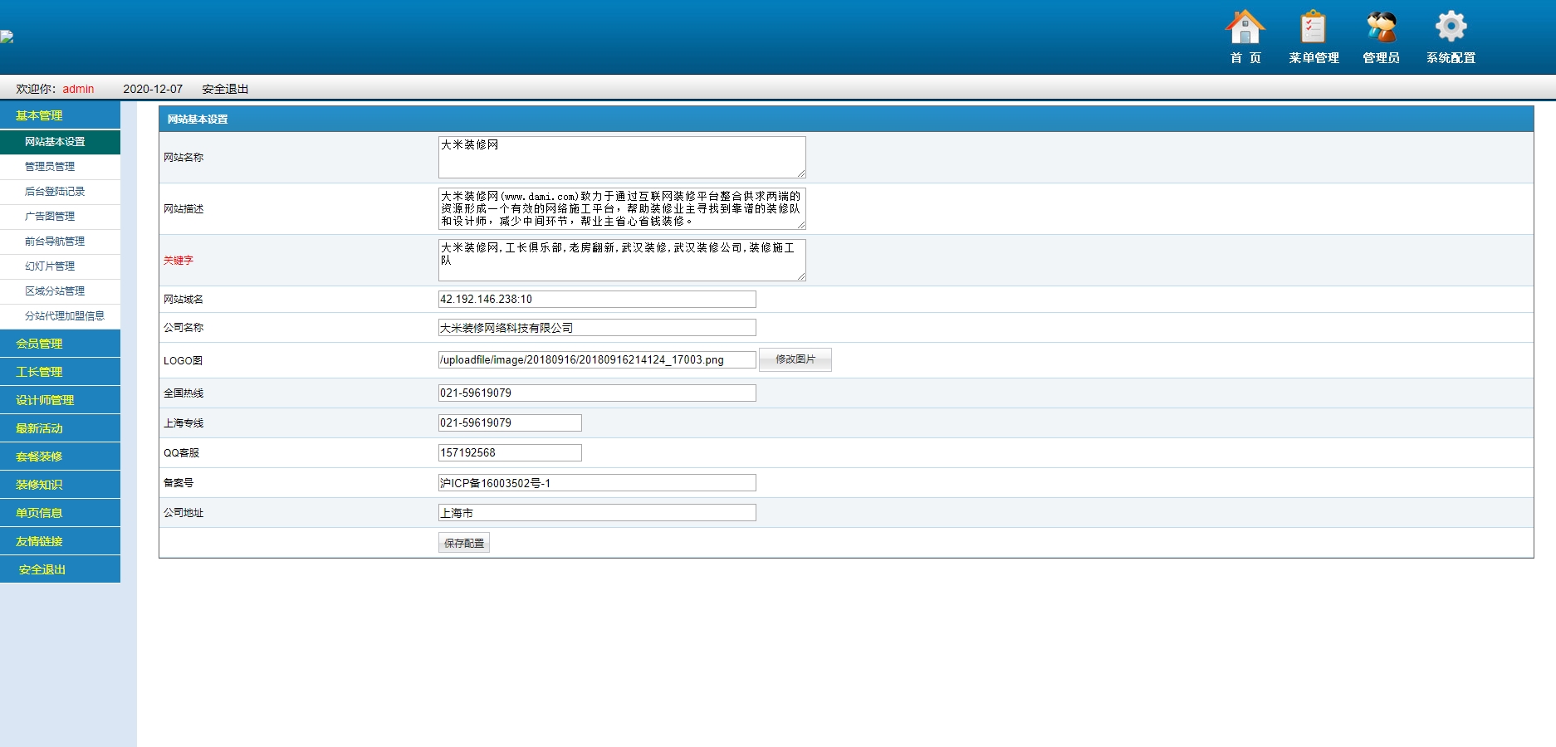Viewport: 1556px width, 747px height.
Task: Expand the 单页信息 sidebar section
Action: 60,512
